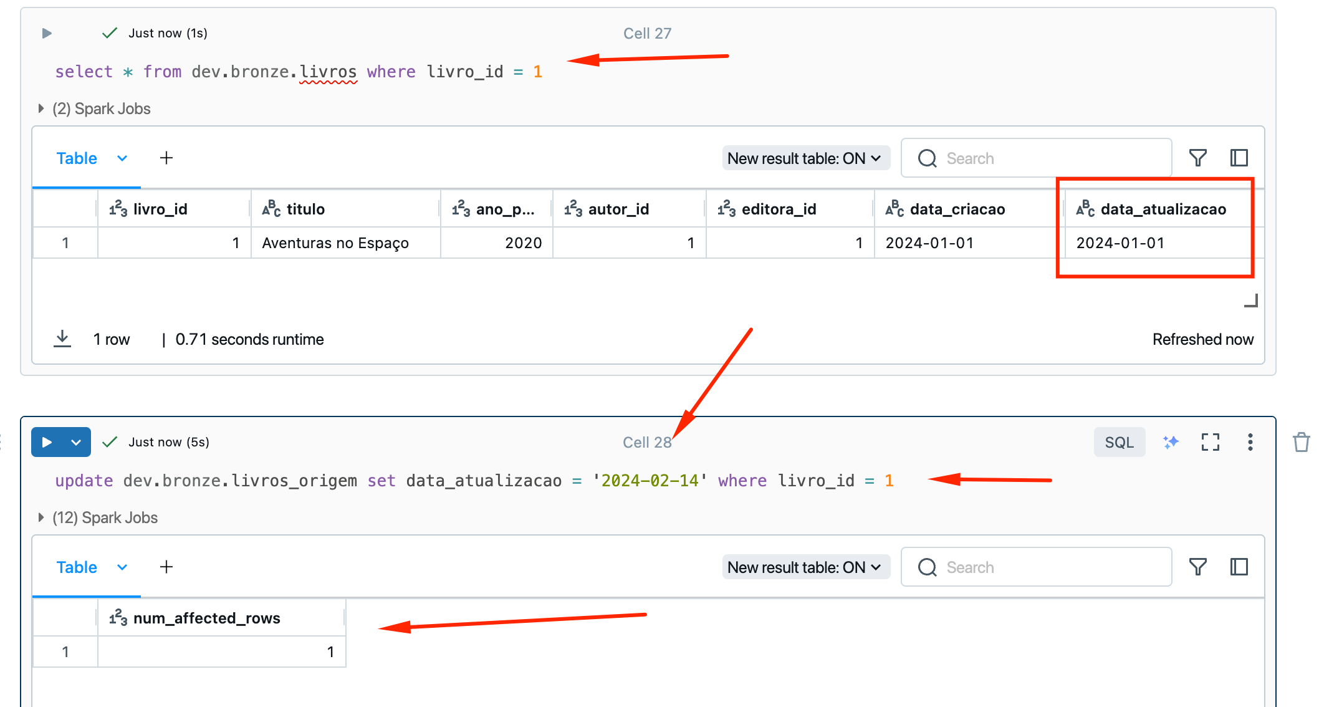
Task: Click the 'Refreshed now' status text
Action: coord(1202,339)
